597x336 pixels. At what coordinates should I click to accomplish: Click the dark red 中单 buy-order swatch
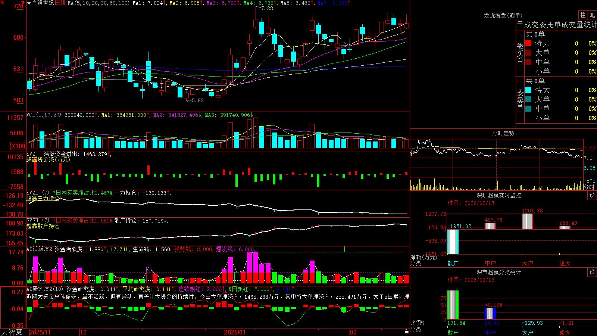pos(528,62)
